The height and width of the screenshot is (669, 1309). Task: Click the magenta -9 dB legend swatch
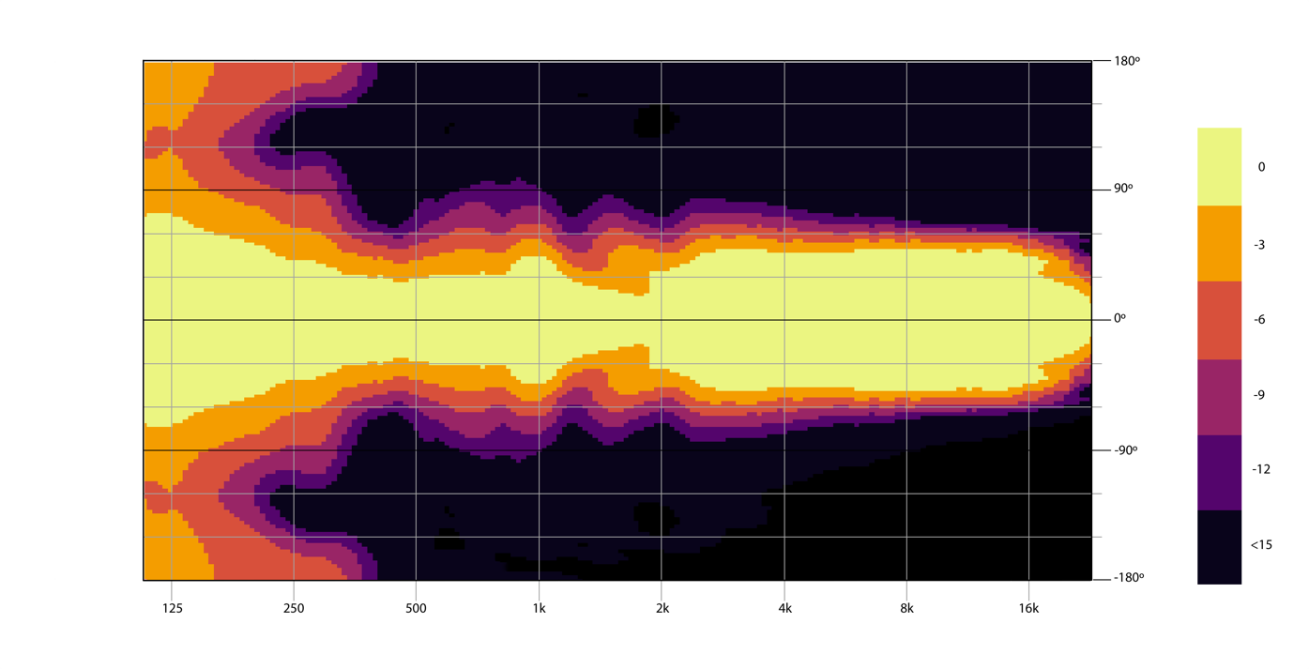pyautogui.click(x=1219, y=396)
